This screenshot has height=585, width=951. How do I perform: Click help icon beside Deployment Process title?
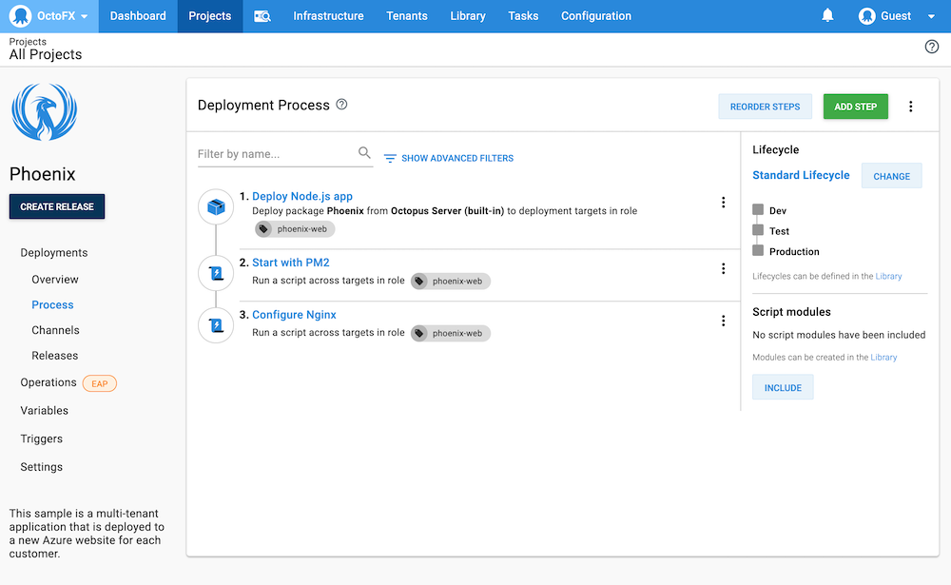(x=342, y=105)
